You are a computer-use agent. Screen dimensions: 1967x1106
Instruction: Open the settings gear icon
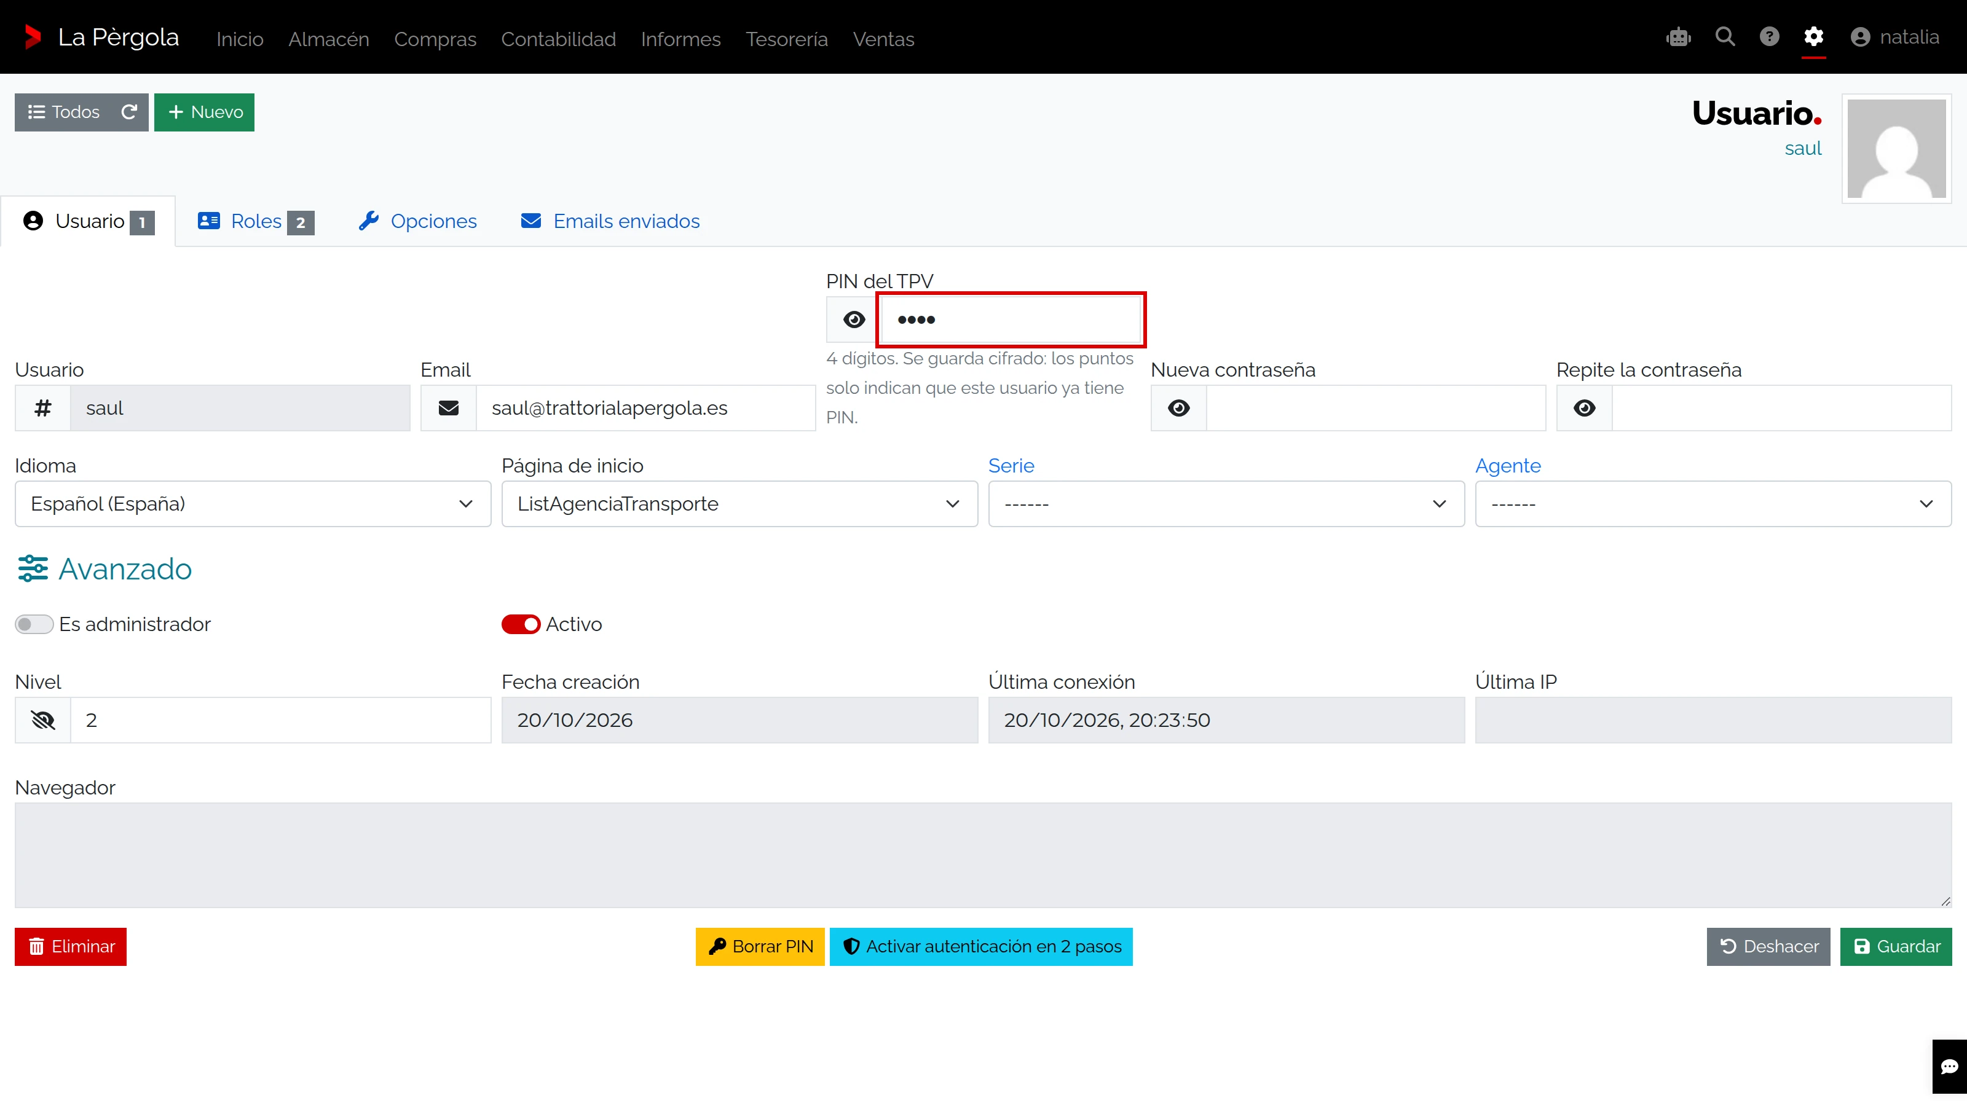(x=1813, y=37)
